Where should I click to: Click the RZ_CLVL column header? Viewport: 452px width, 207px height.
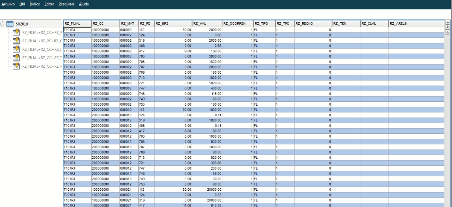point(374,23)
